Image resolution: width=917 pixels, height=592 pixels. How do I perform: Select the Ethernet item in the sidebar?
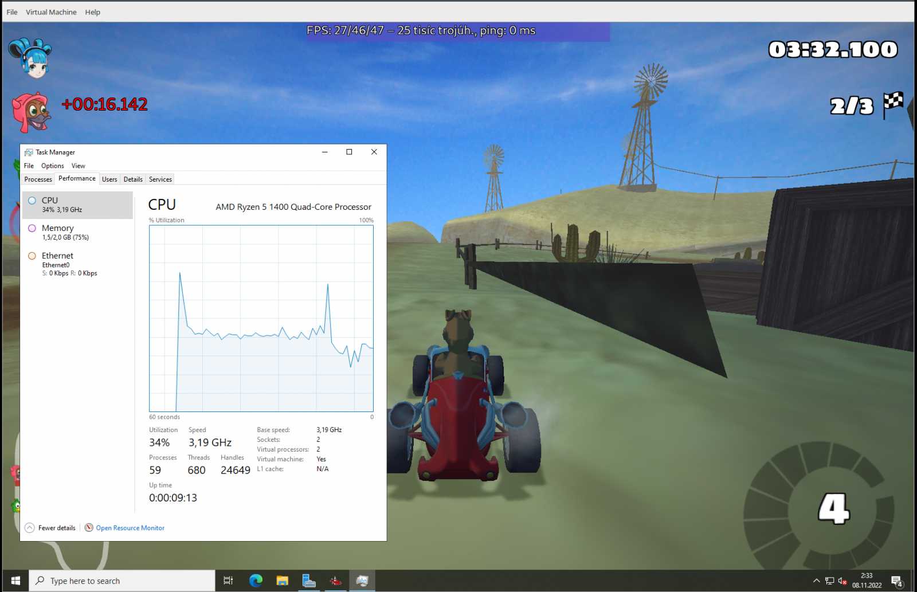(x=77, y=264)
